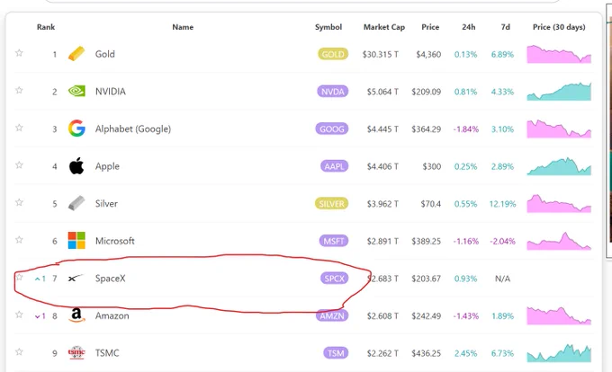612x372 pixels.
Task: Click SpaceX's N/A 7d value
Action: pos(502,279)
